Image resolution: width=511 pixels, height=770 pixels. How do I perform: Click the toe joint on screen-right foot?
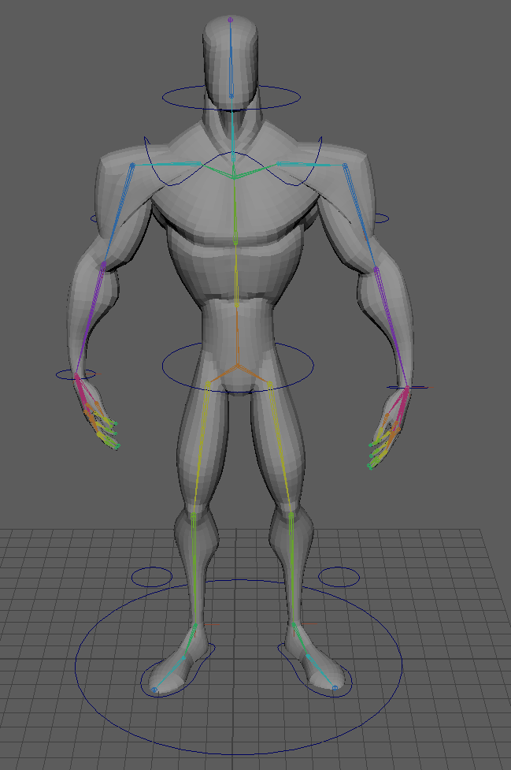tap(335, 688)
